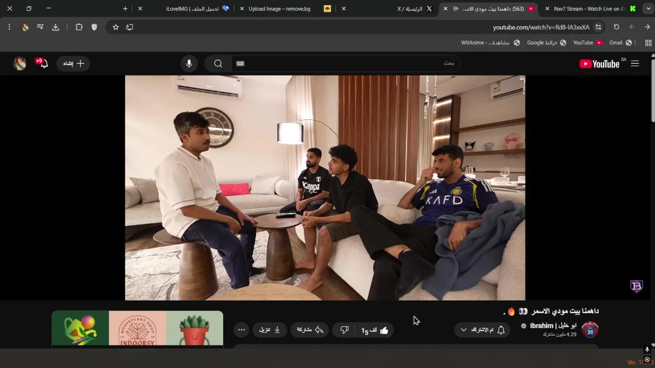Open the browser downloads icon
The width and height of the screenshot is (655, 368).
56,27
